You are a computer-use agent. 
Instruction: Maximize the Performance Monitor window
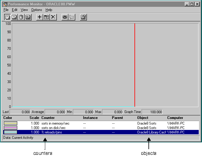click(x=192, y=4)
